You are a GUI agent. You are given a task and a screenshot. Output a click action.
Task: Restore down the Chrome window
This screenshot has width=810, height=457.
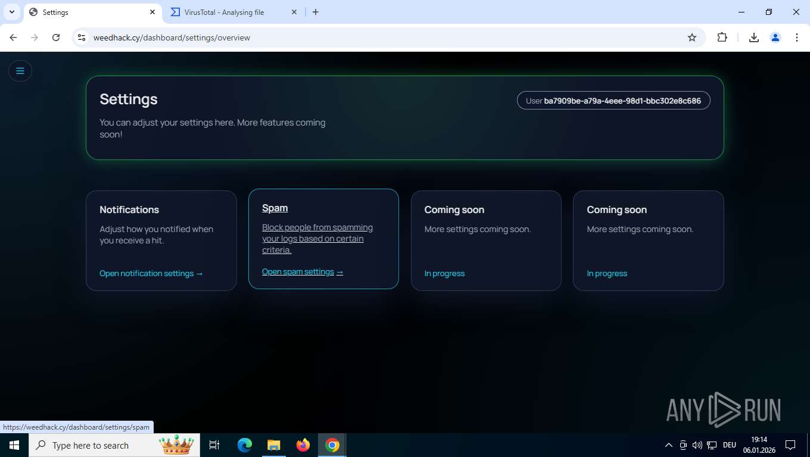[x=769, y=12]
